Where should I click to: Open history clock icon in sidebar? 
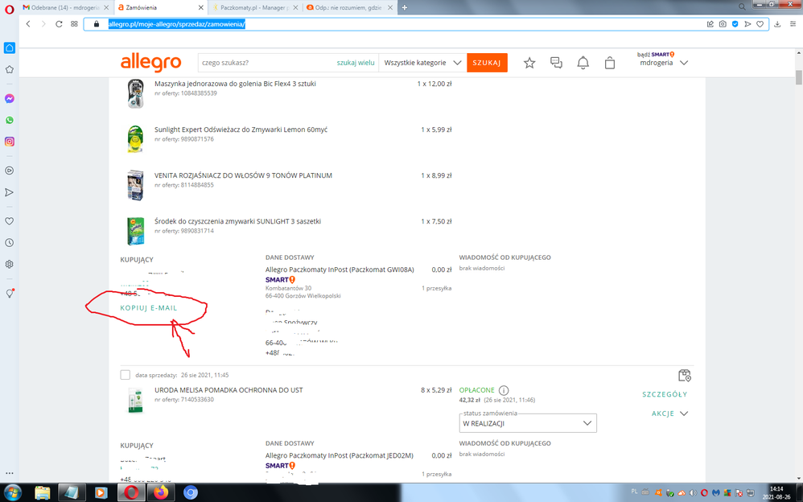pyautogui.click(x=9, y=242)
